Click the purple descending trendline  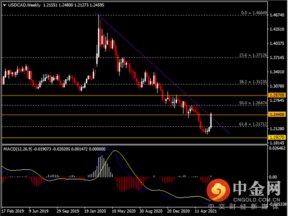pos(162,73)
